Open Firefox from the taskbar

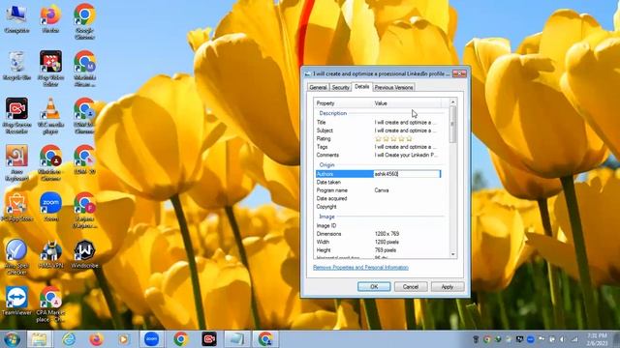point(96,339)
